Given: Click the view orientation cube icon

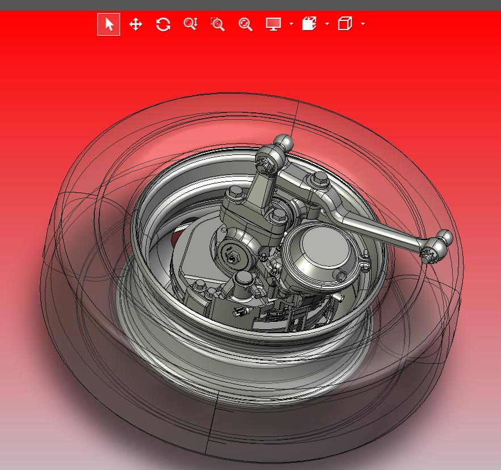Looking at the screenshot, I should [345, 24].
